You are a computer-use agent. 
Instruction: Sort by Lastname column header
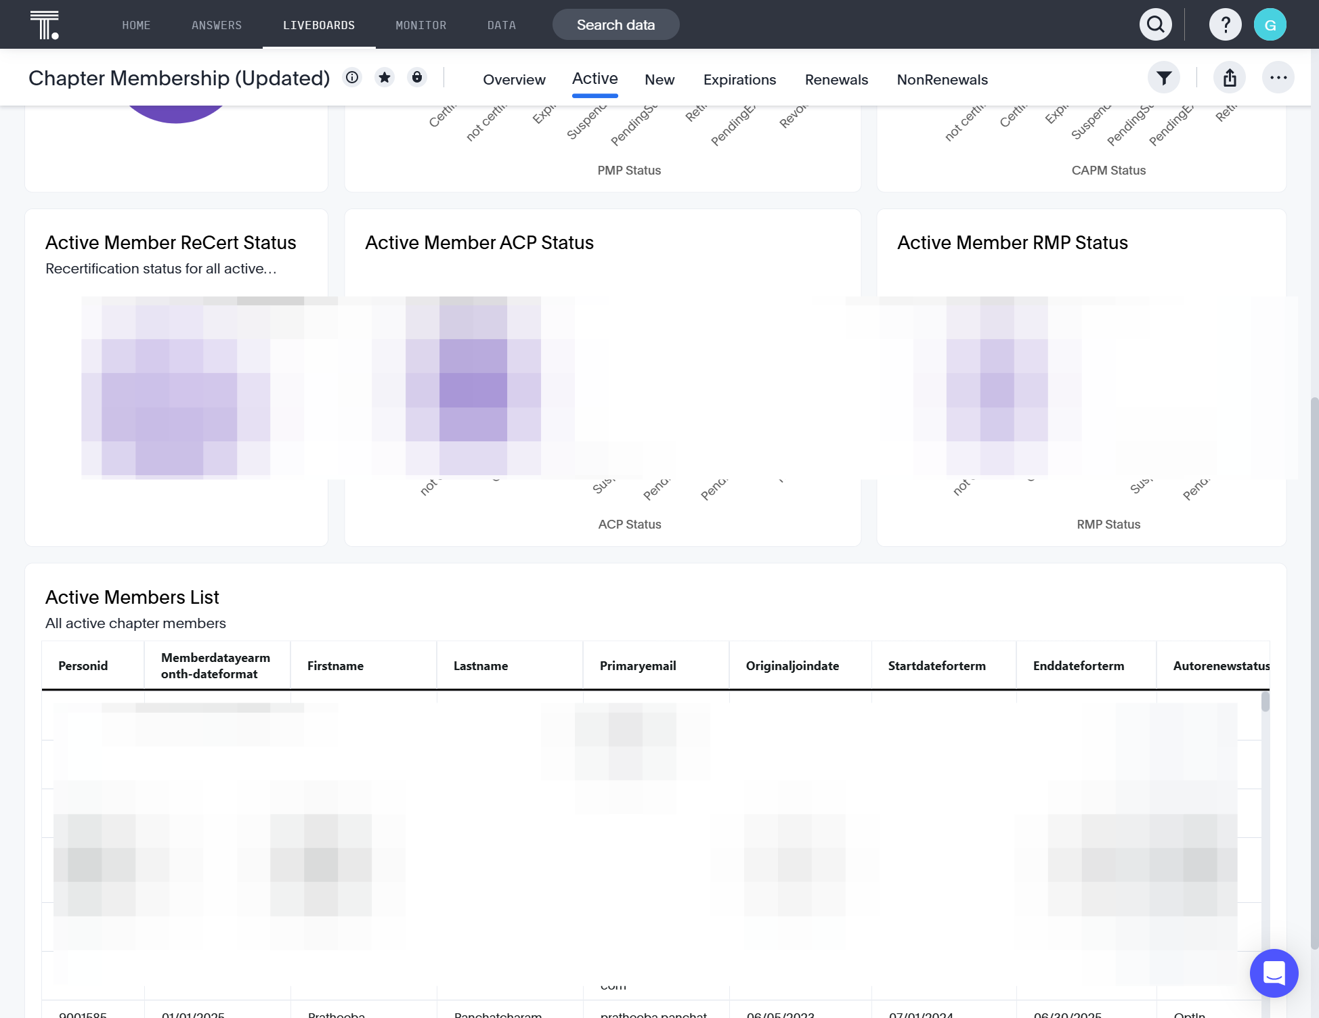(x=510, y=665)
